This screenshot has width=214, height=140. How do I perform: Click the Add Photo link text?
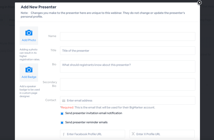29,40
